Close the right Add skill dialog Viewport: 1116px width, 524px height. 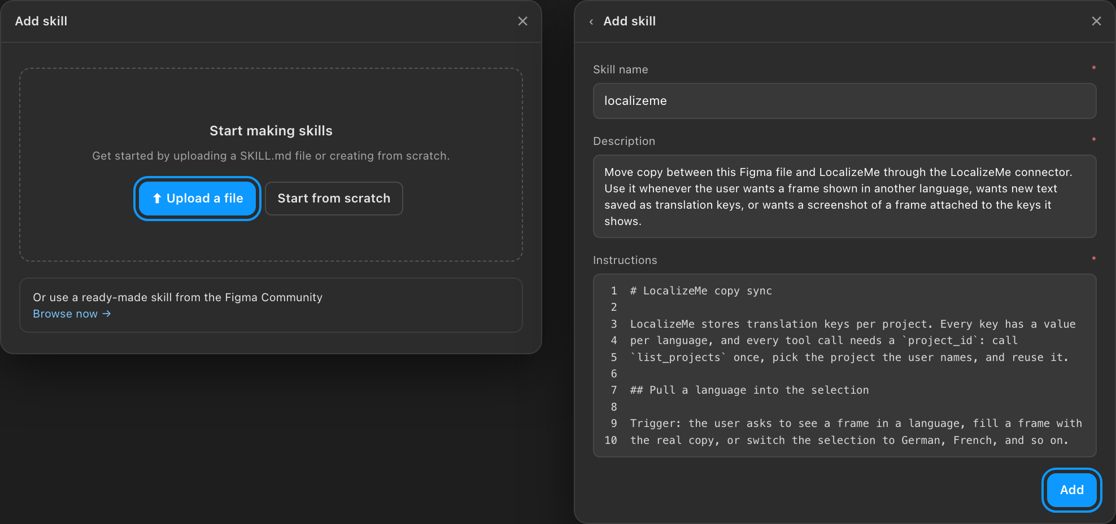(1096, 21)
